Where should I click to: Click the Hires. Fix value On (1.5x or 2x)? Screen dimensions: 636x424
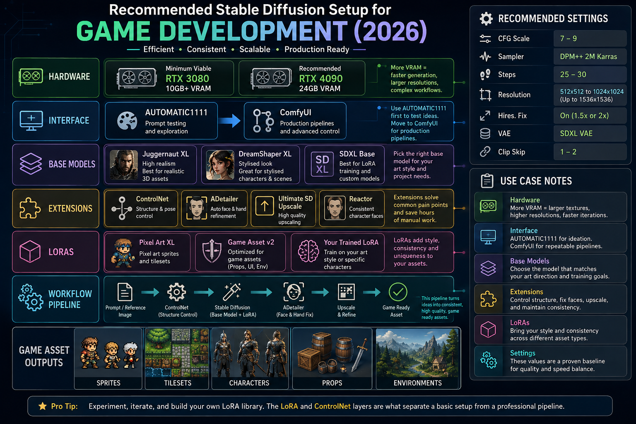590,116
